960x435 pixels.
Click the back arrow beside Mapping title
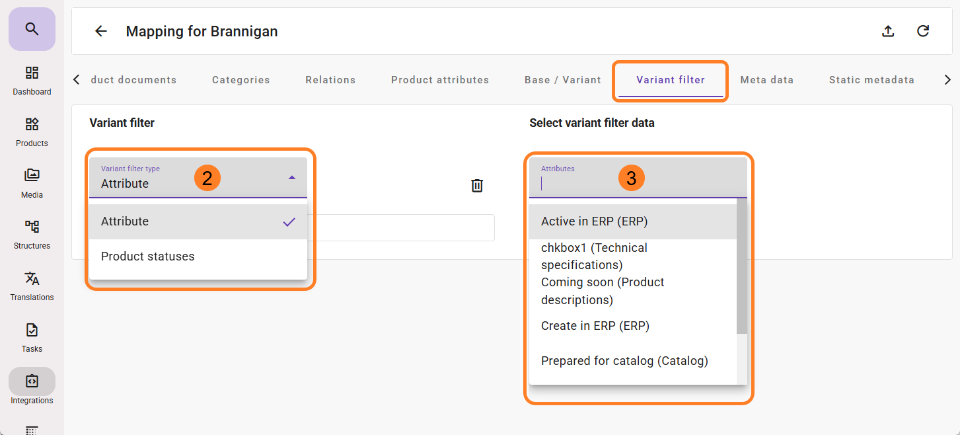pos(100,31)
